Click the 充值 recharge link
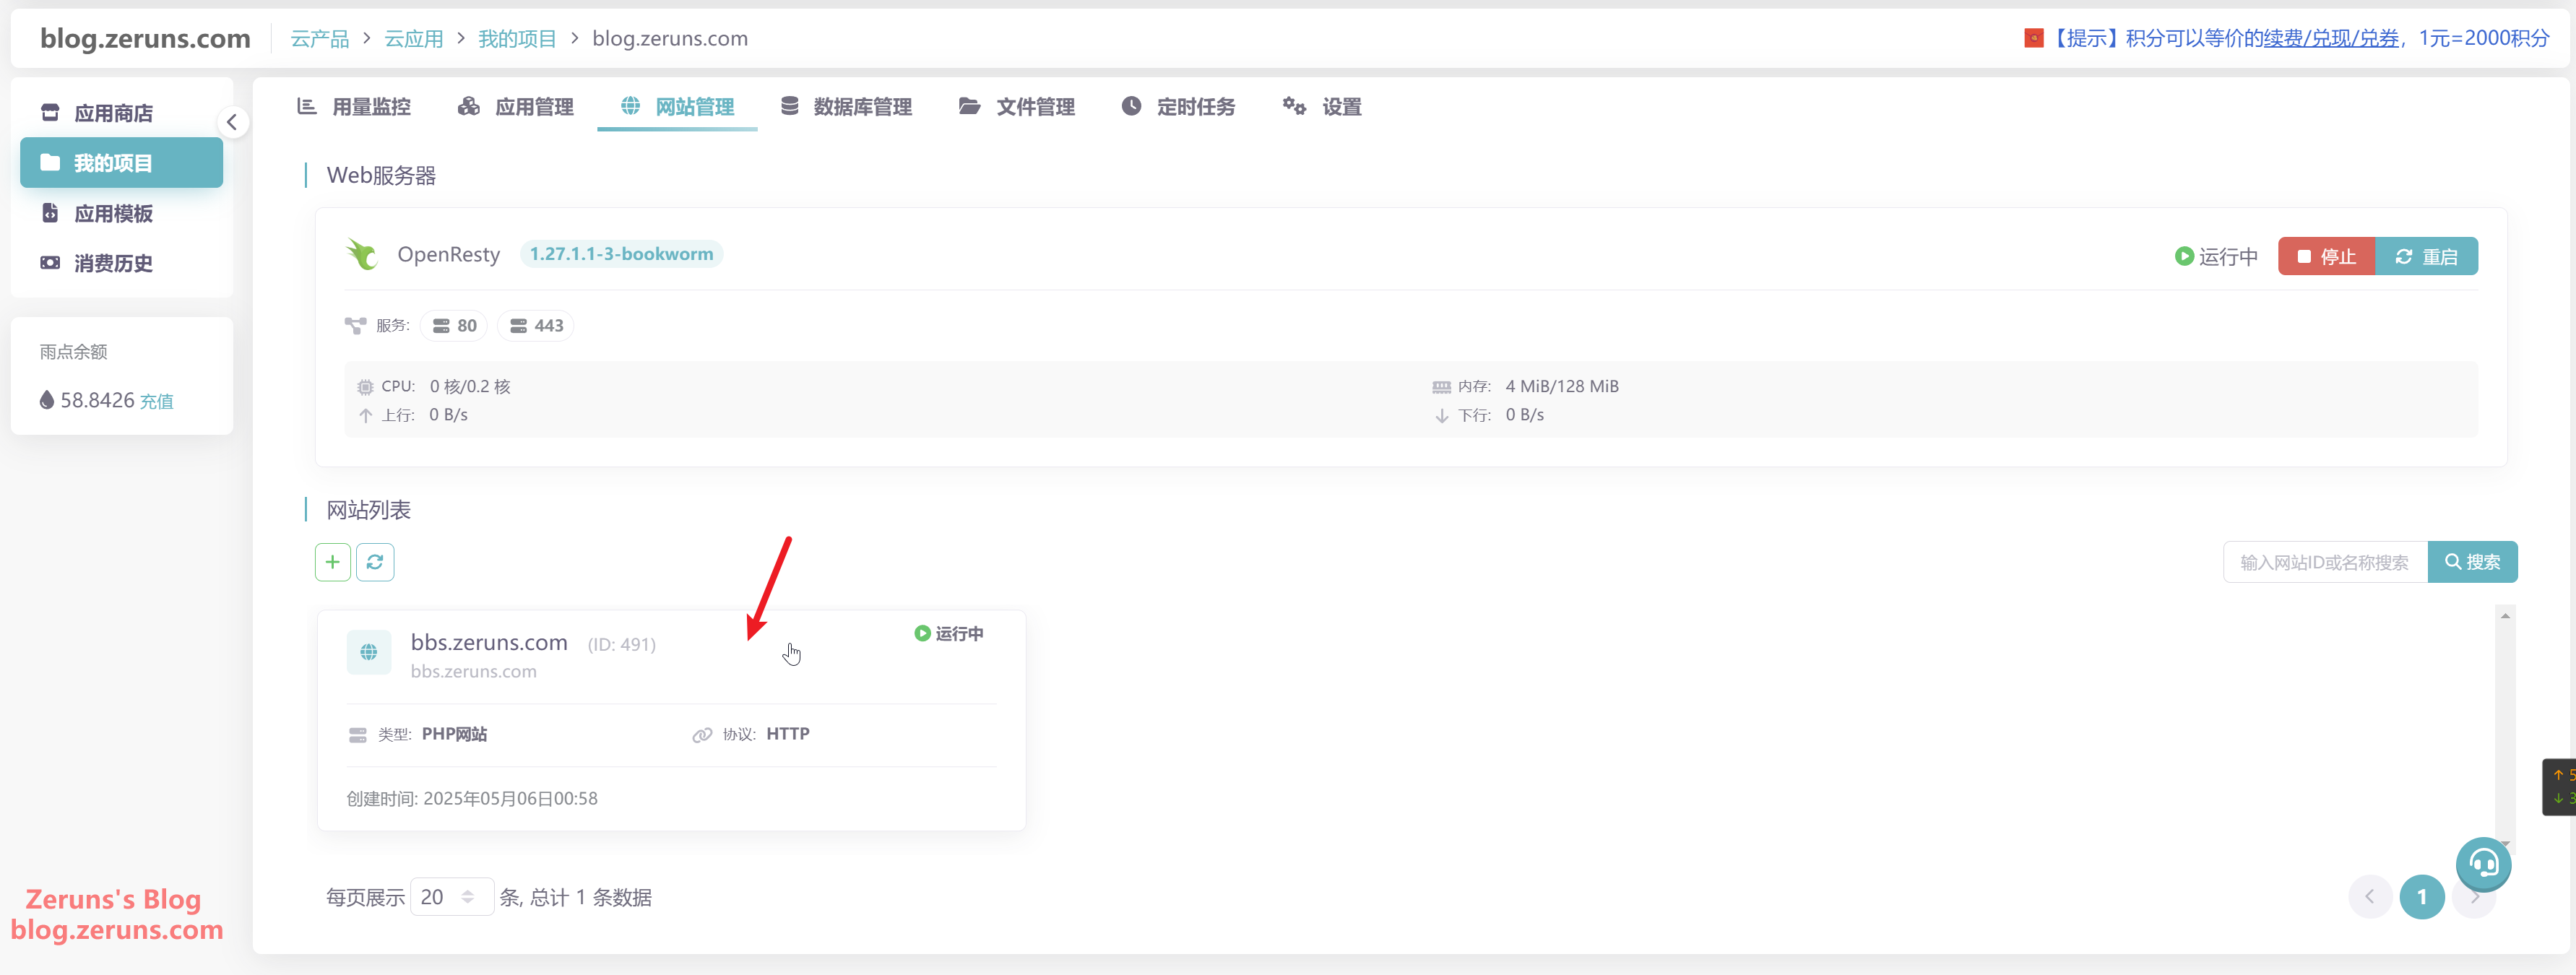The height and width of the screenshot is (975, 2576). 157,401
